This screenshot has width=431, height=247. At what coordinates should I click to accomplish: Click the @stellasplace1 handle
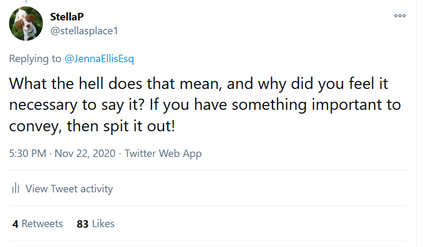coord(84,31)
